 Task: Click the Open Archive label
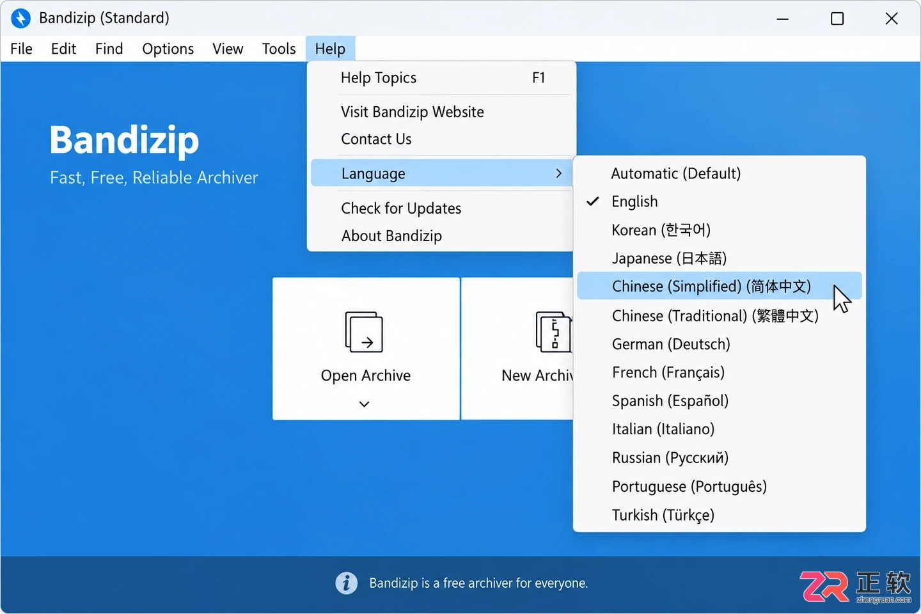tap(366, 375)
